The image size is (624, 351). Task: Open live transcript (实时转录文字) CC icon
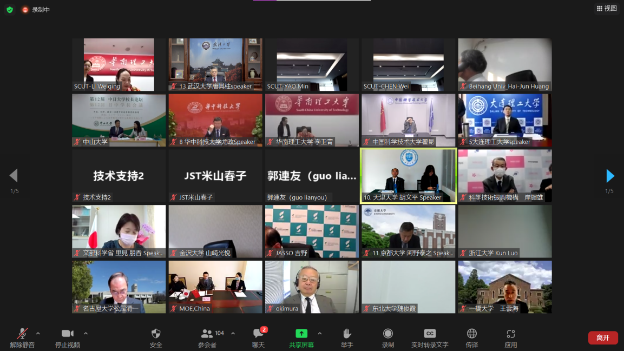tap(429, 334)
